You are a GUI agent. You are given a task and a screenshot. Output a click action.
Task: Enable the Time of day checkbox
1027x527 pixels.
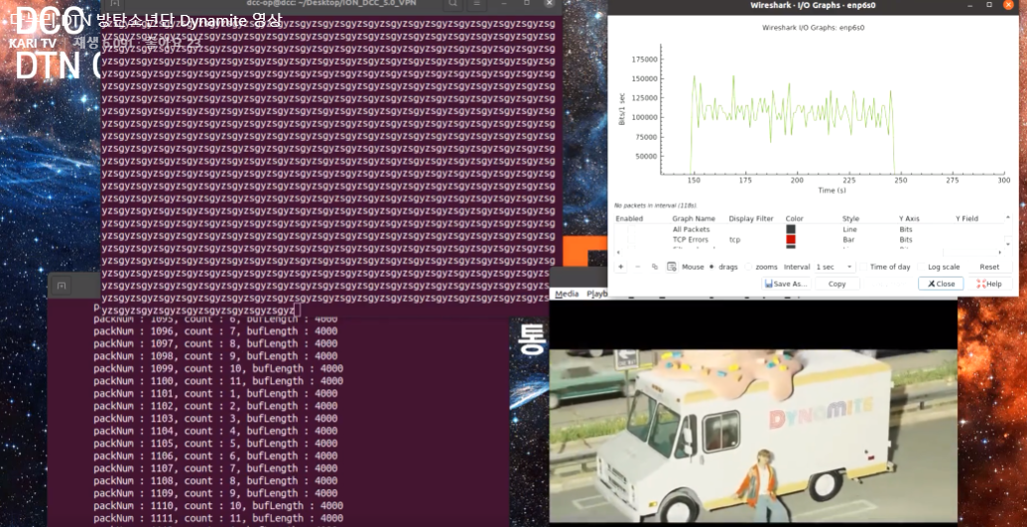[x=863, y=267]
